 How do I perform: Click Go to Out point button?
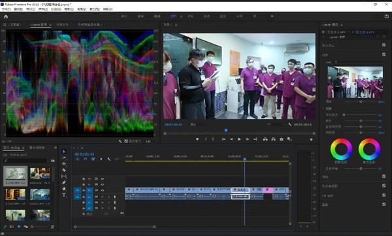[x=255, y=139]
